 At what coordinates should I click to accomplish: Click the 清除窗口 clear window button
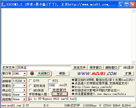(111, 68)
